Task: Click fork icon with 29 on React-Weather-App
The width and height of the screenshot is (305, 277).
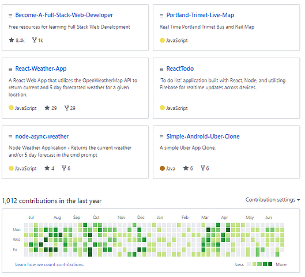Action: tap(67, 108)
